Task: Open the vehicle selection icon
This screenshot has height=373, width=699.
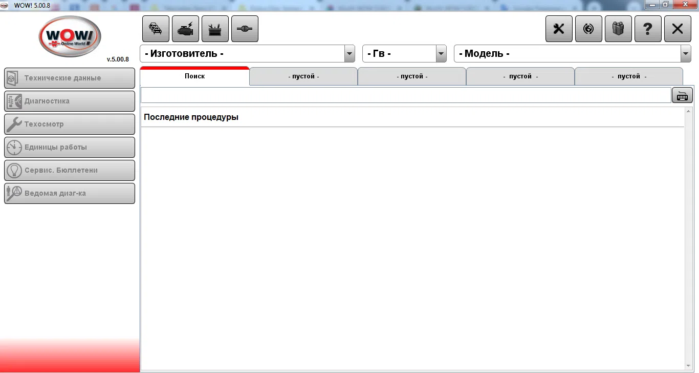Action: 156,29
